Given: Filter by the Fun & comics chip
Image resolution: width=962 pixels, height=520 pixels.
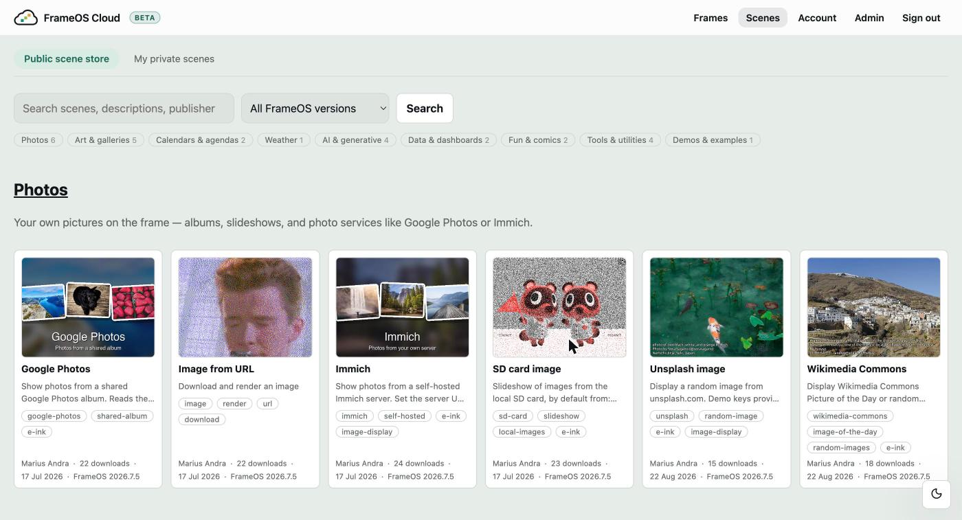Looking at the screenshot, I should 538,140.
